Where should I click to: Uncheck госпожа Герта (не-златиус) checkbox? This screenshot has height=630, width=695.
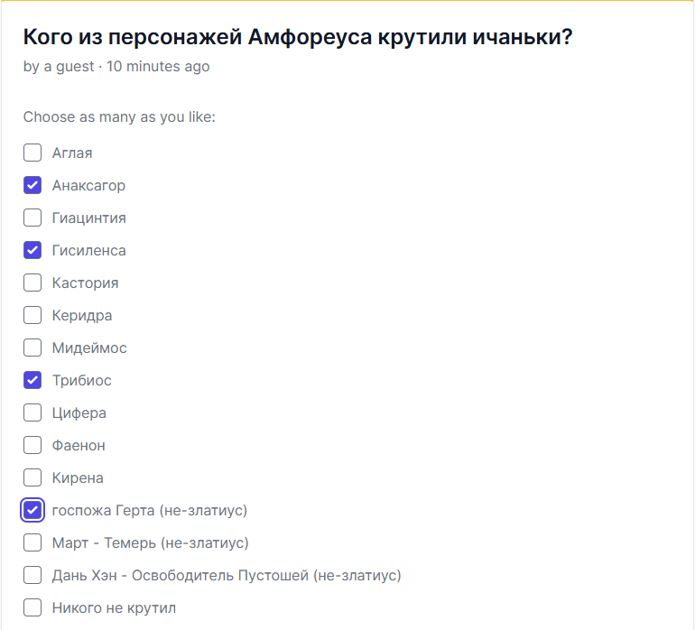pyautogui.click(x=32, y=511)
